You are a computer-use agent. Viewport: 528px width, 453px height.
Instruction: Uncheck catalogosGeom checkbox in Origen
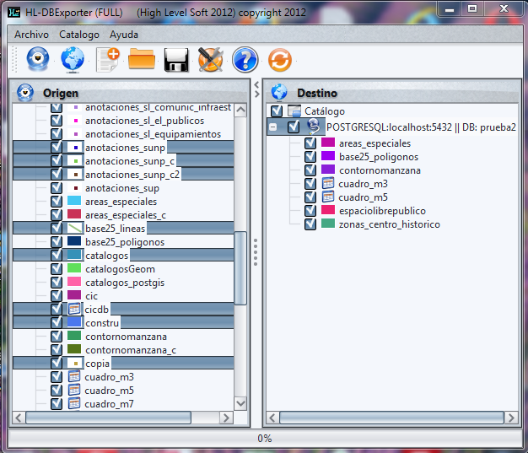tap(57, 269)
